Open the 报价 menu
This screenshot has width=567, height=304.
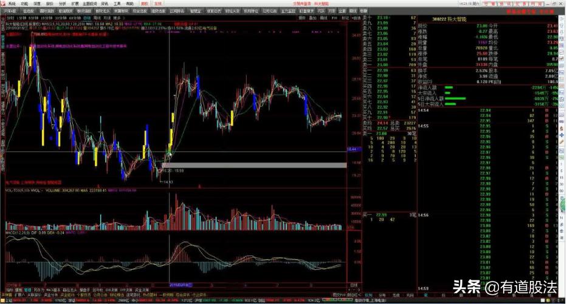click(x=50, y=4)
